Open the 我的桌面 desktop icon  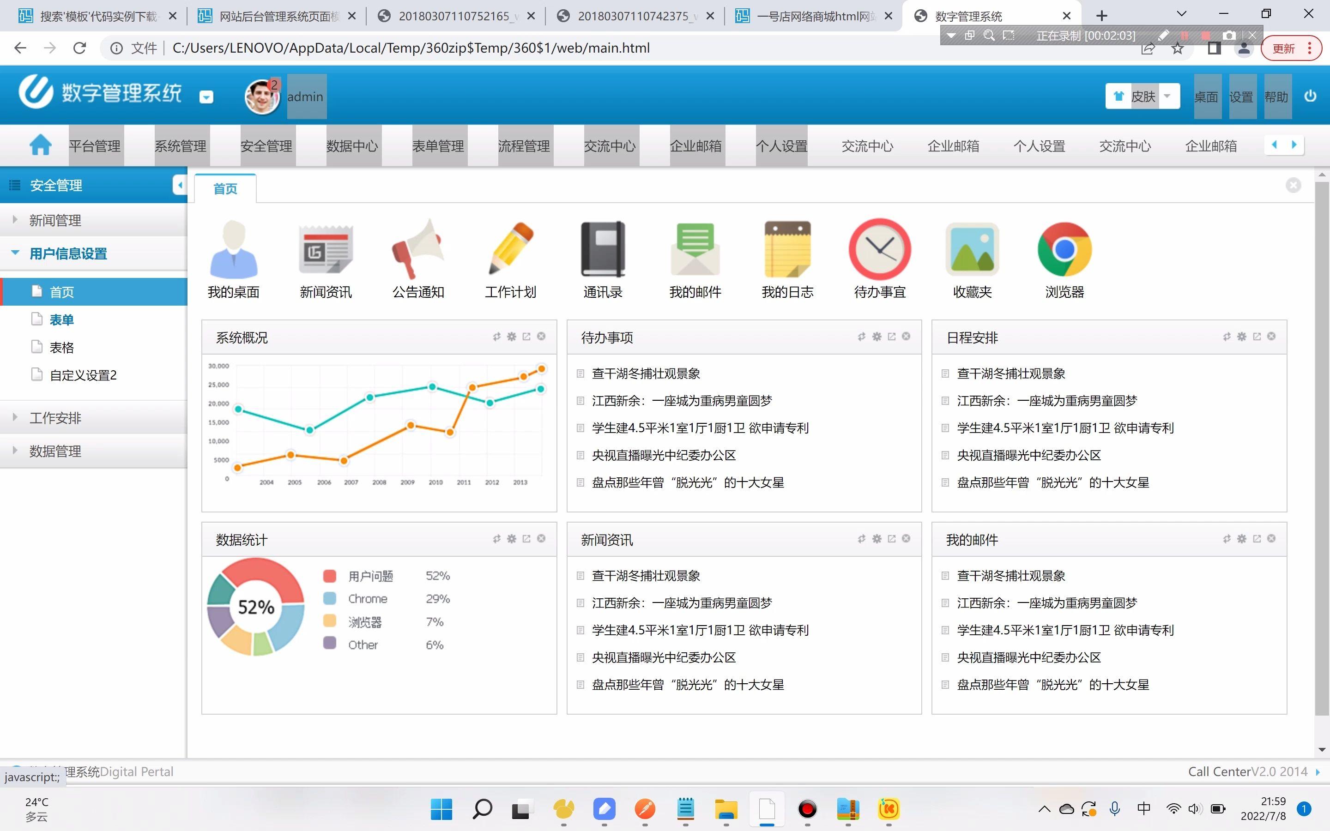click(234, 250)
